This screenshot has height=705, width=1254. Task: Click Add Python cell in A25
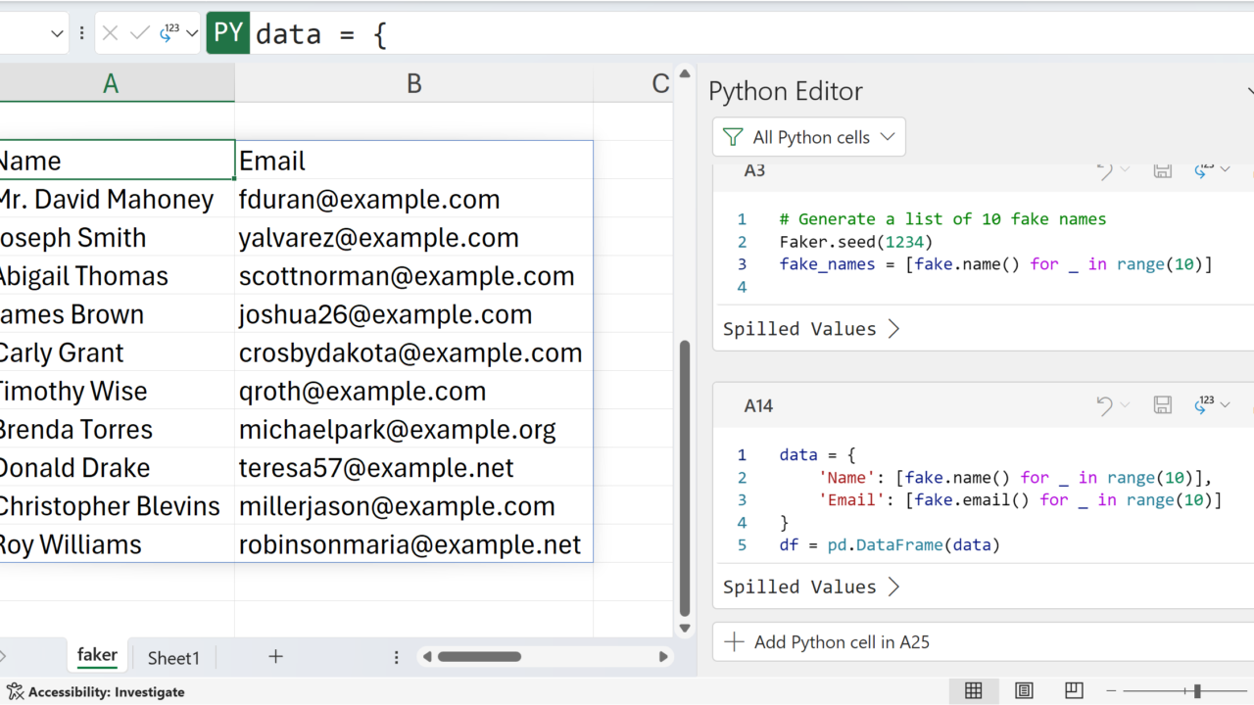coord(830,642)
